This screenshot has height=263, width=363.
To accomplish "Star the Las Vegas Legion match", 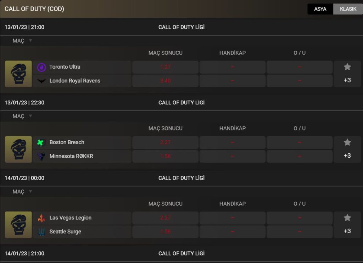I will pyautogui.click(x=347, y=218).
